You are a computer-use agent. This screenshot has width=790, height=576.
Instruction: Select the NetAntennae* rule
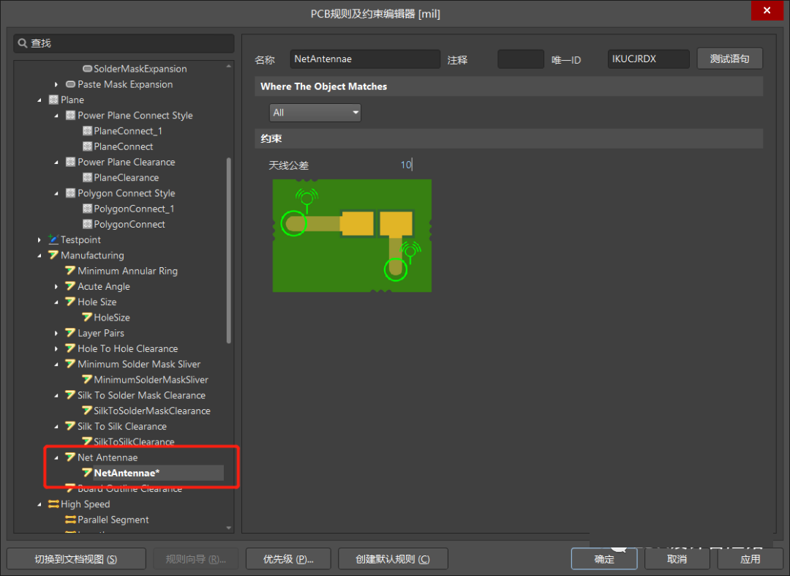pos(127,474)
